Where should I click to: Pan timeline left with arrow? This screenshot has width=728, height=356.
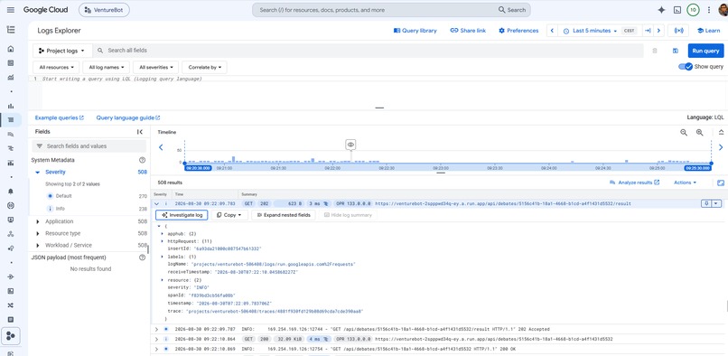[161, 147]
